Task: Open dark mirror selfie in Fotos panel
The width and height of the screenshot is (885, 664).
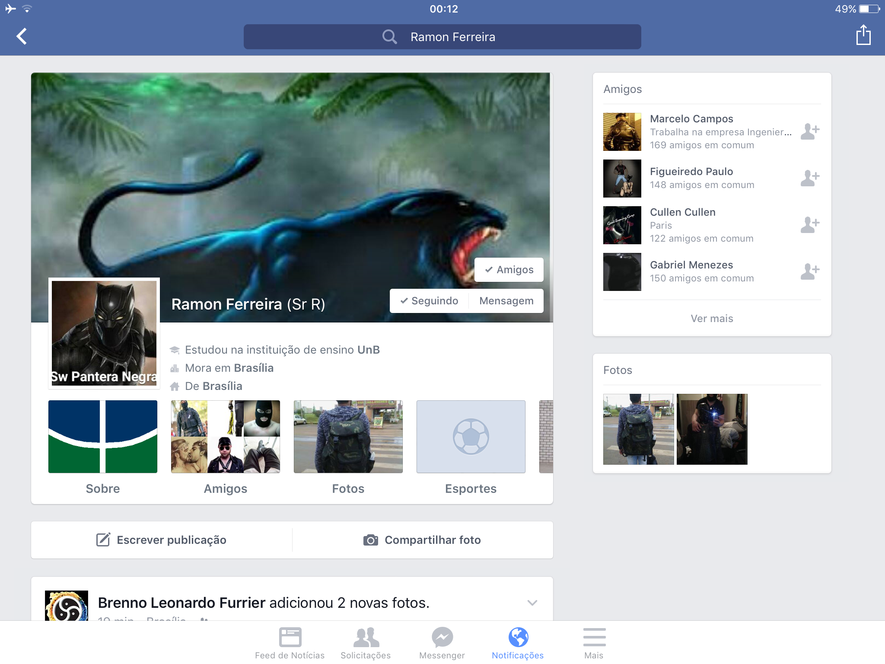Action: pyautogui.click(x=712, y=429)
